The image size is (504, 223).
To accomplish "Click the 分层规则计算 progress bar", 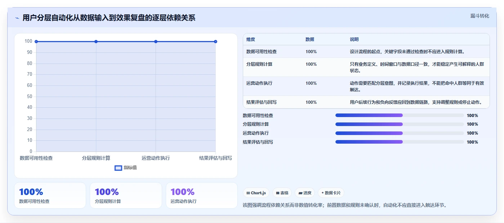I will click(400, 124).
